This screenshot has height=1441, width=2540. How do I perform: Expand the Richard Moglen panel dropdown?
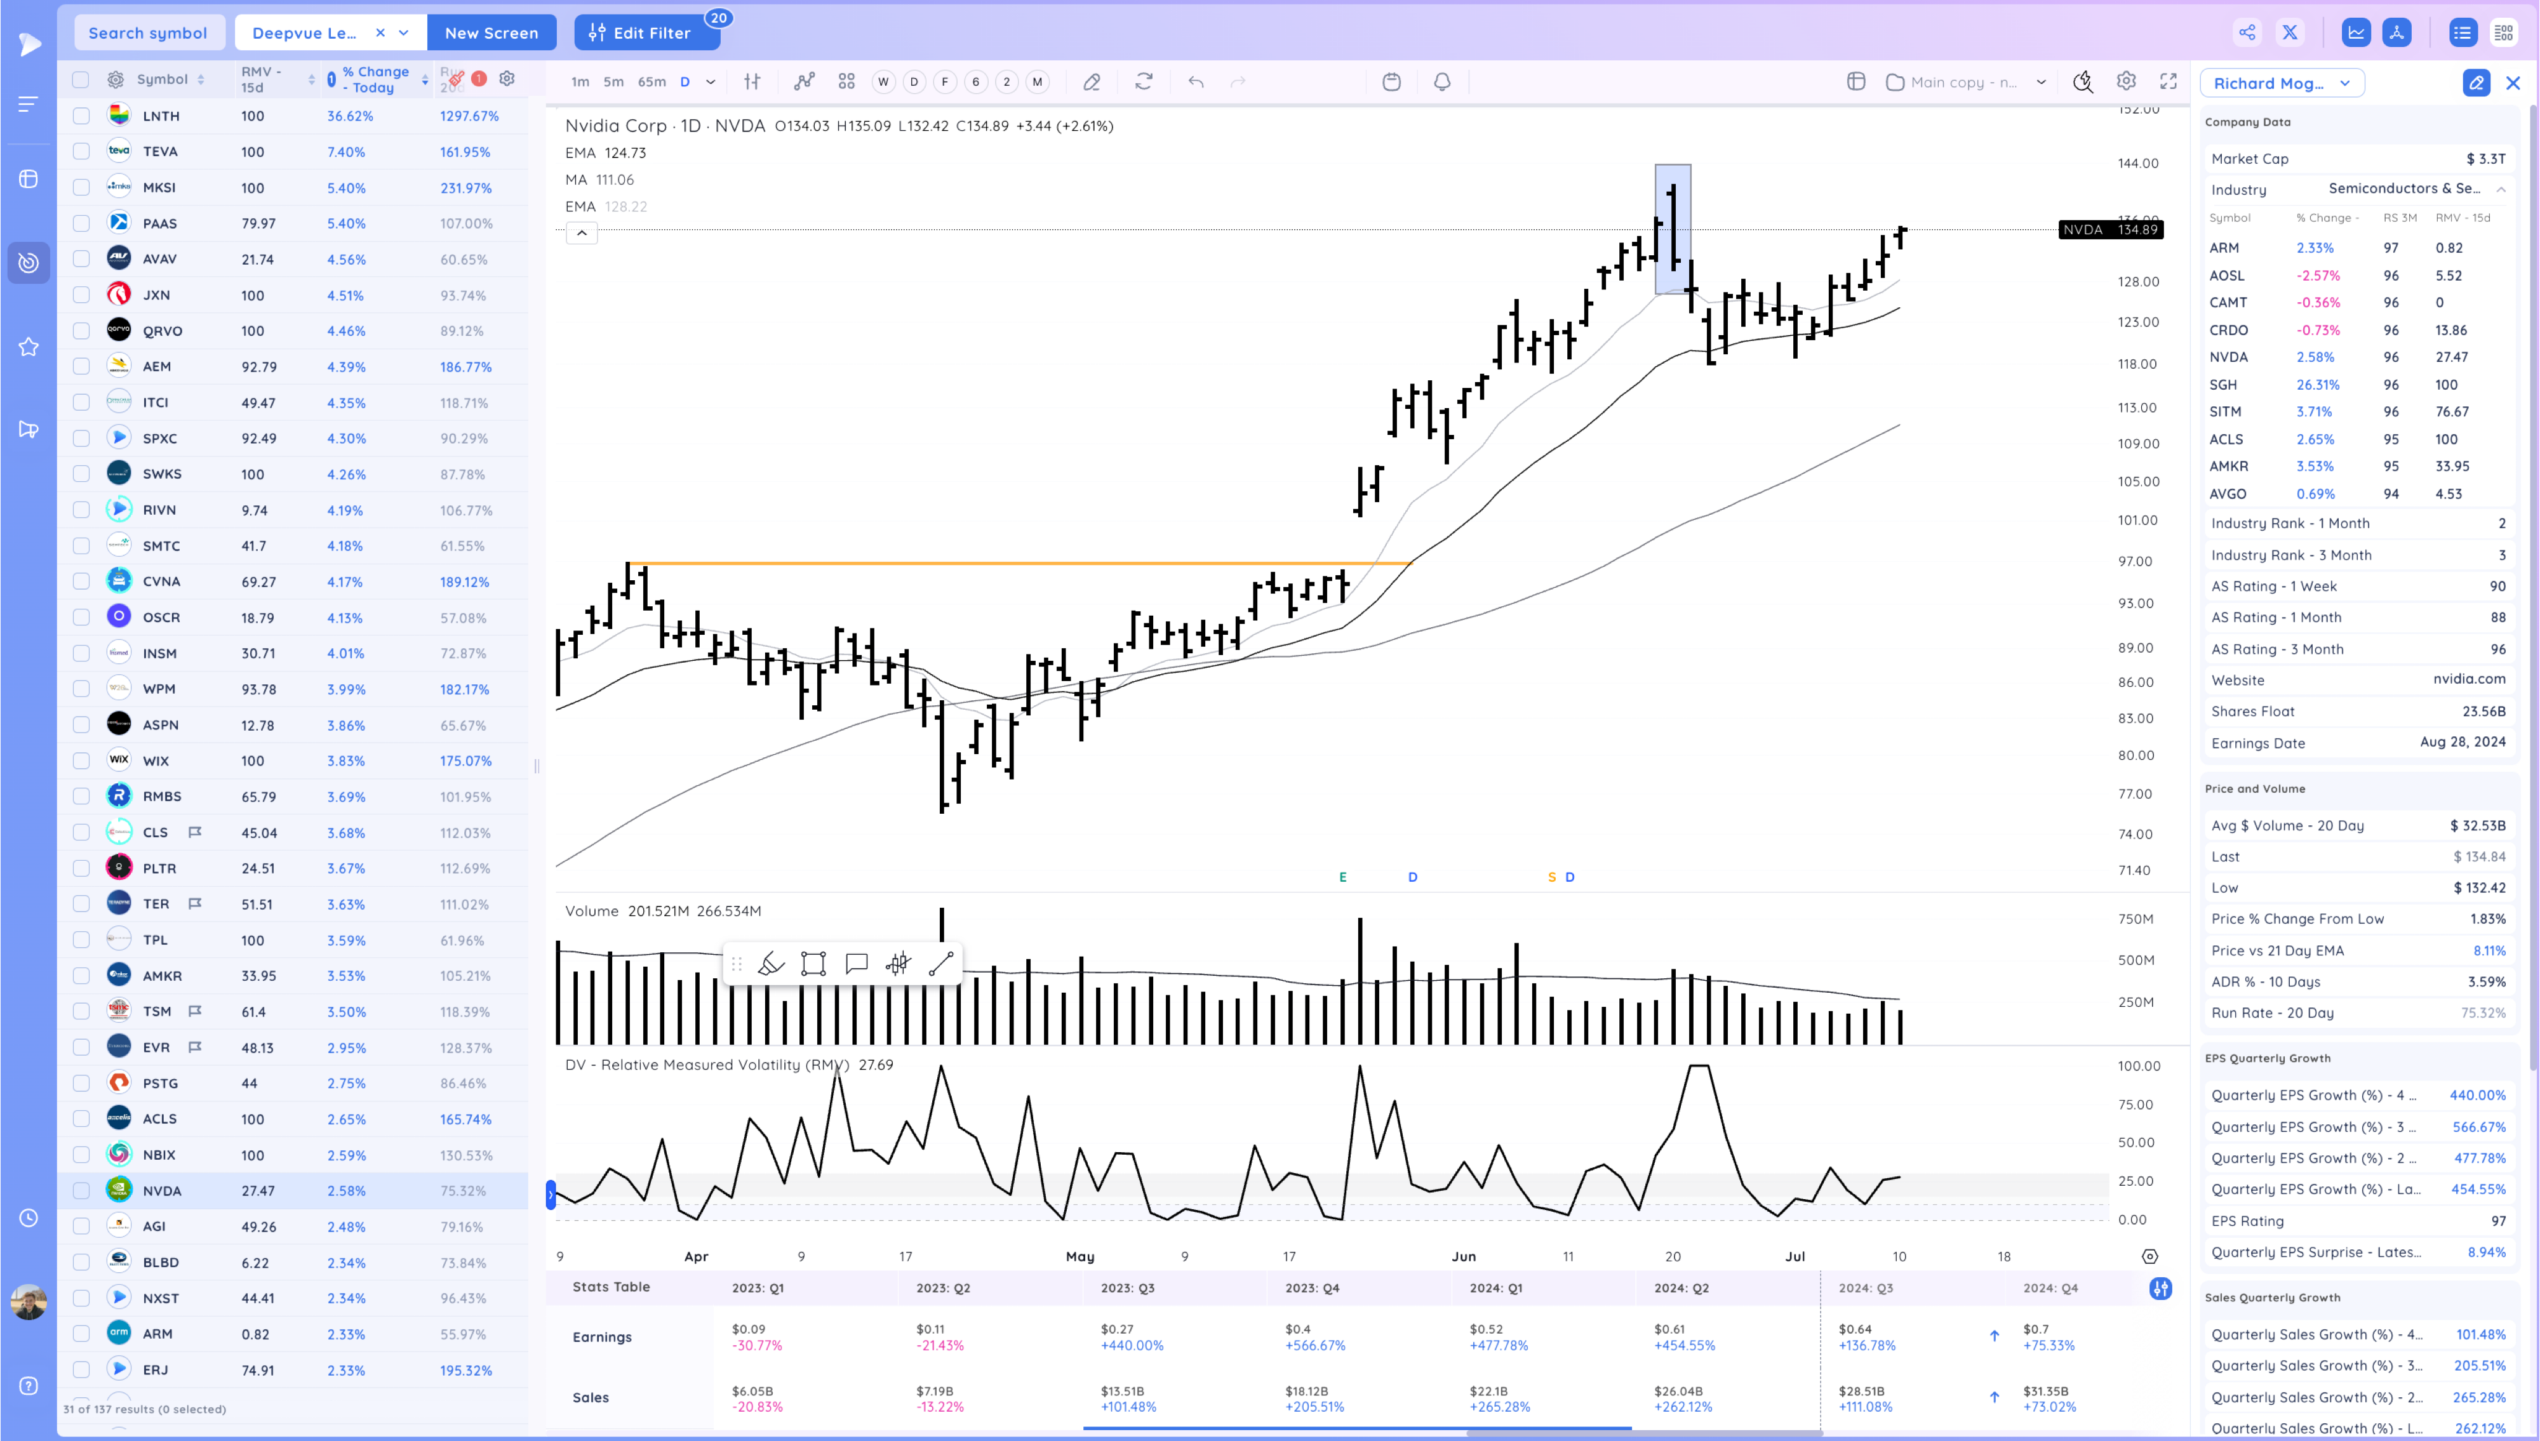pyautogui.click(x=2345, y=83)
